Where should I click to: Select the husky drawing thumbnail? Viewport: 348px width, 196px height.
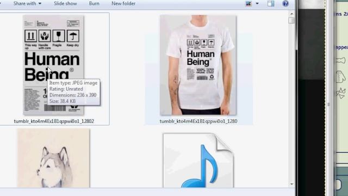coord(53,158)
